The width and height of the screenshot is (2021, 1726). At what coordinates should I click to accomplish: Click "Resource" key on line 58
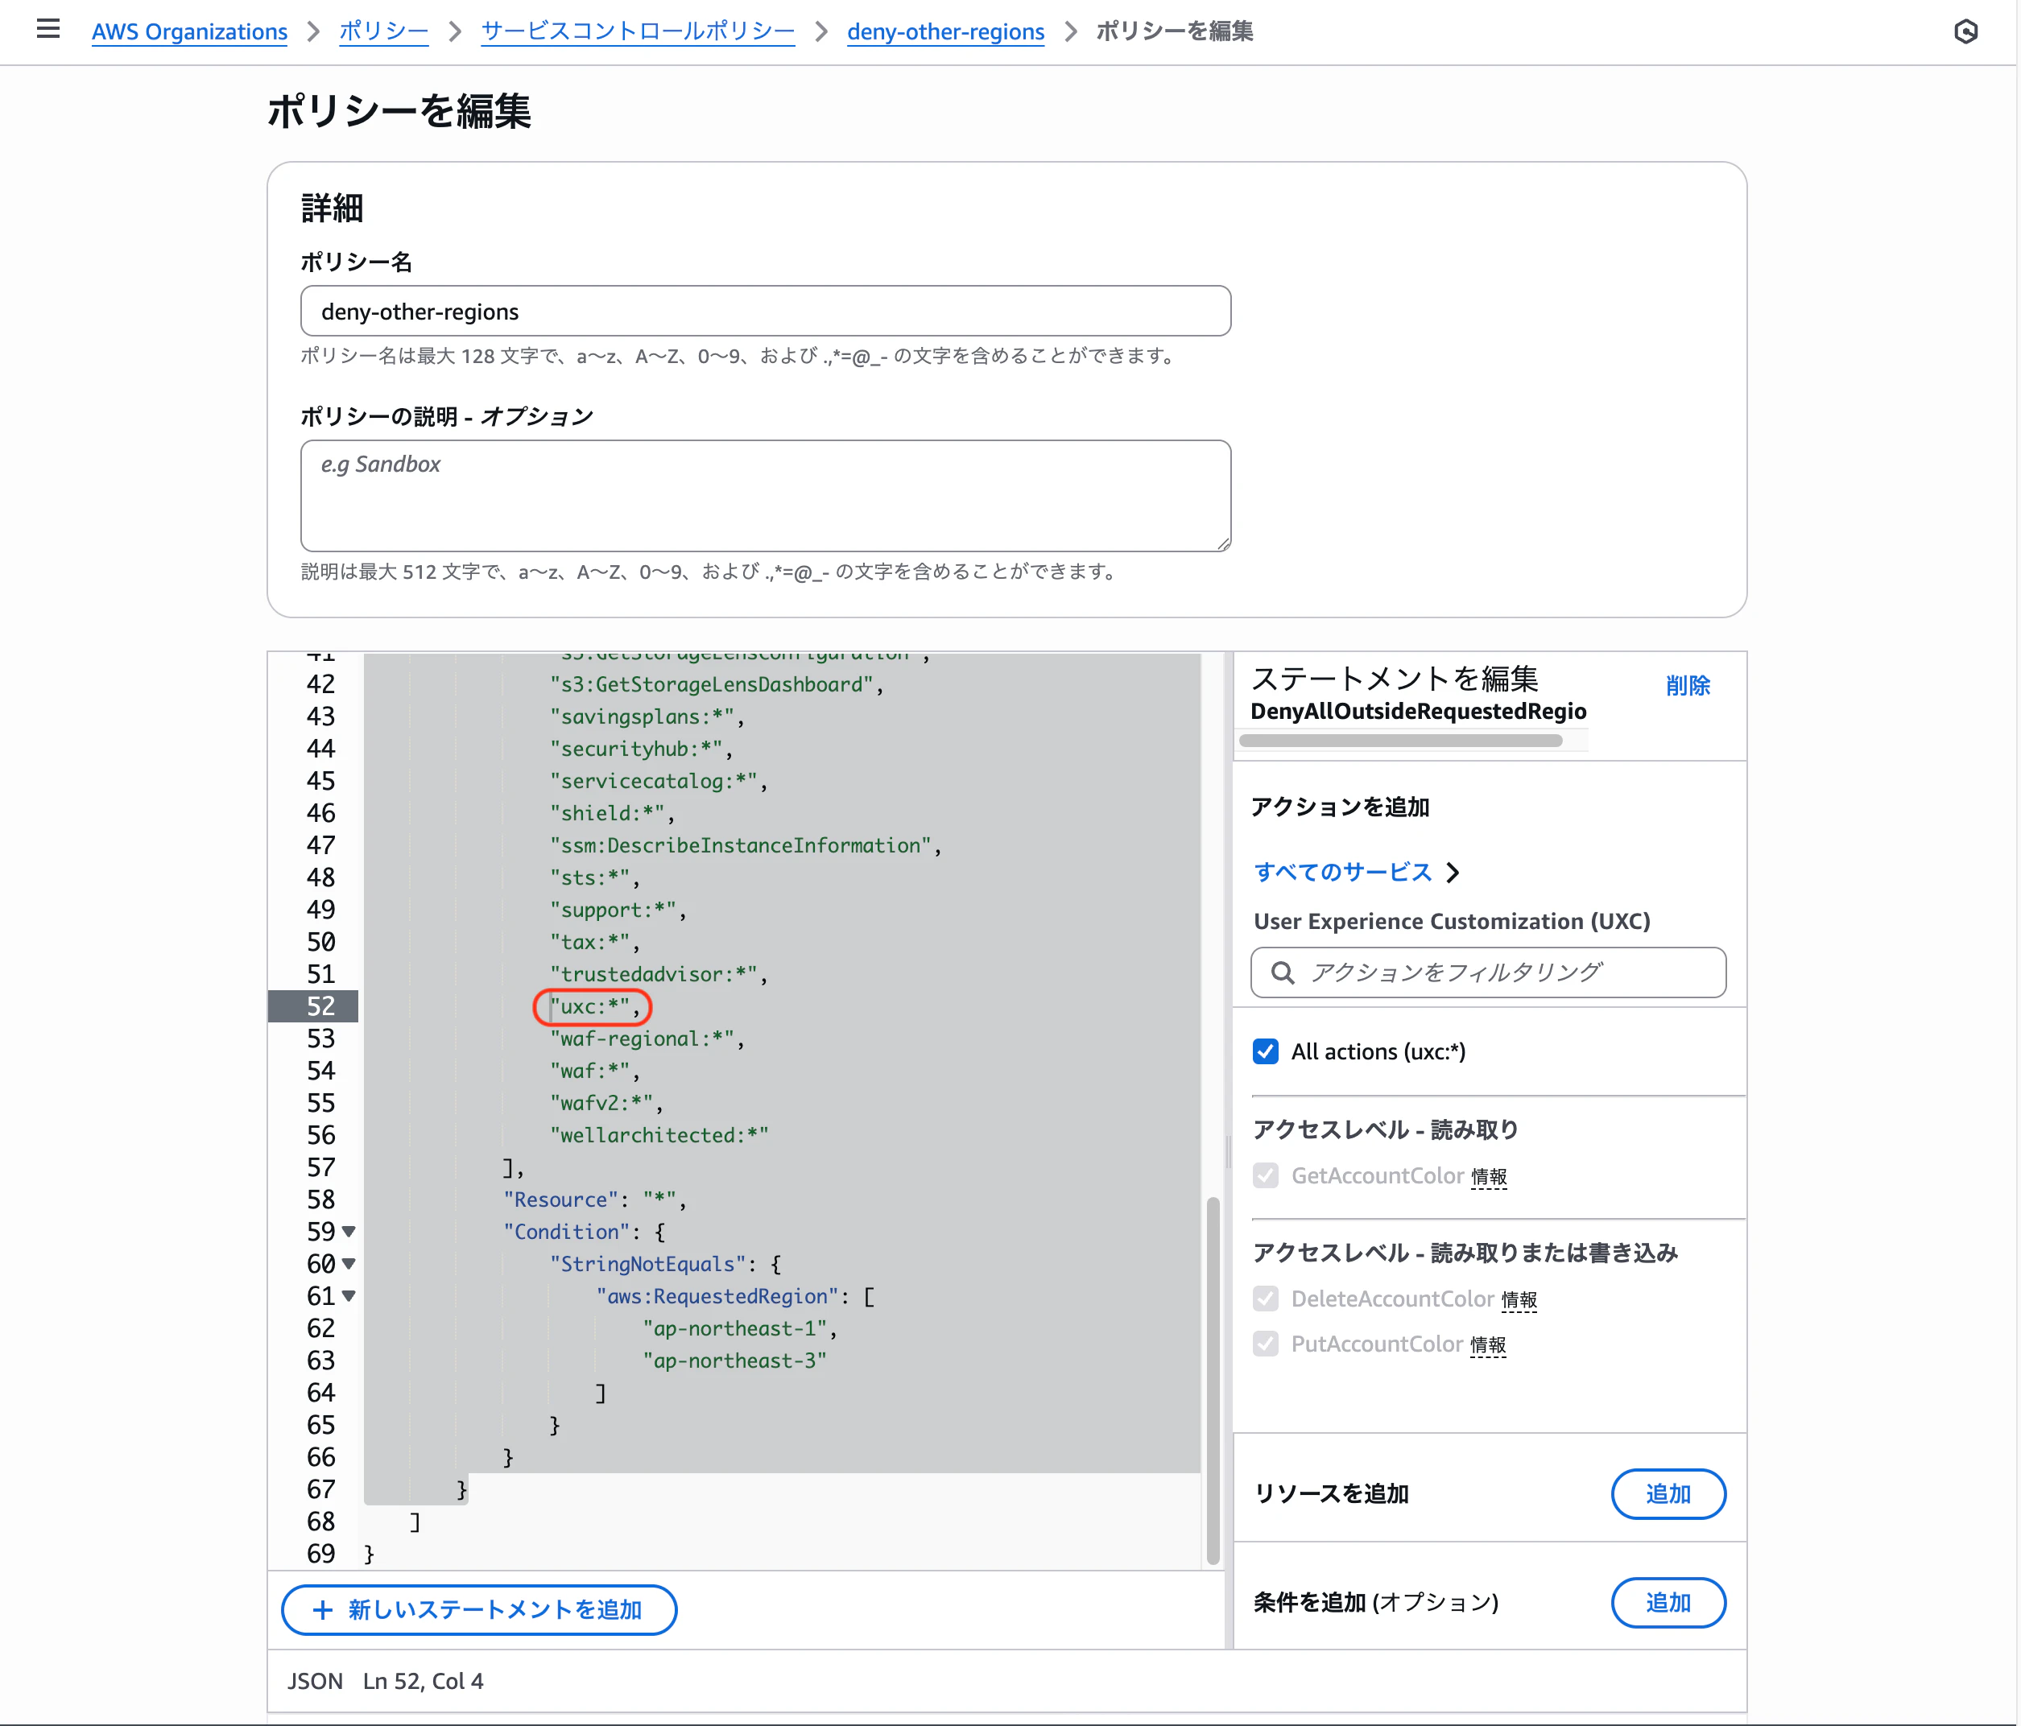pos(561,1200)
